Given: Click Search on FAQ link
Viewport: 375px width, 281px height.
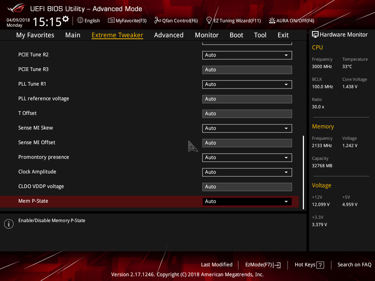Looking at the screenshot, I should pos(354,265).
